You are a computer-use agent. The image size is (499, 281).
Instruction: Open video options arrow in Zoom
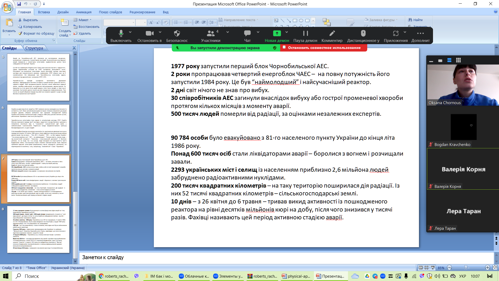[x=160, y=32]
